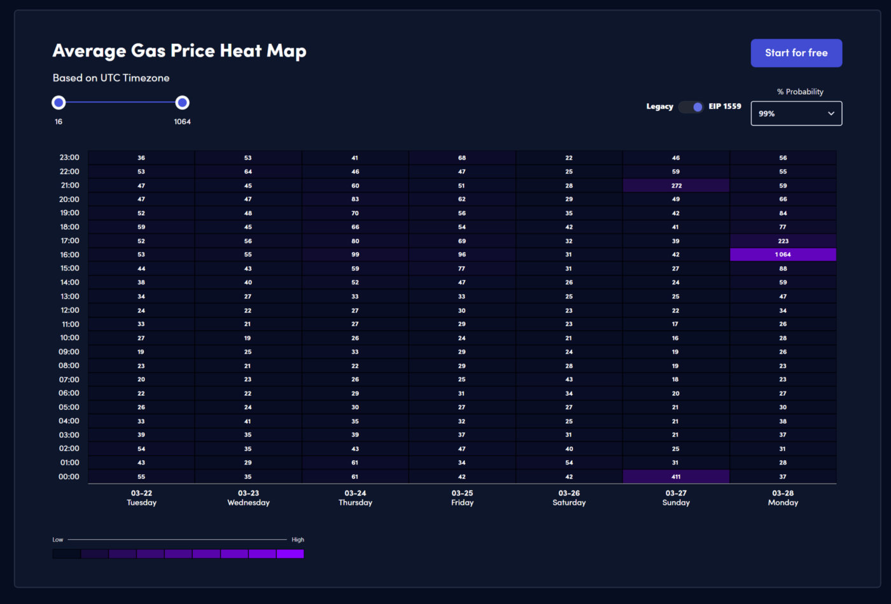Click the 36 cell on Tuesday 23:00

click(x=141, y=157)
